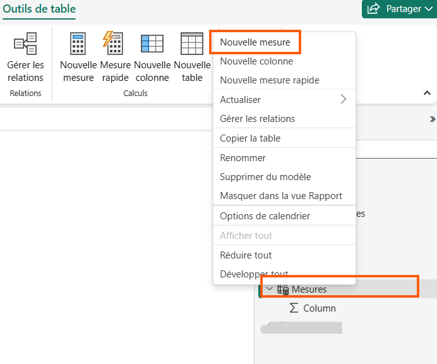
Task: Expand the Actualiser submenu arrow
Action: point(344,99)
